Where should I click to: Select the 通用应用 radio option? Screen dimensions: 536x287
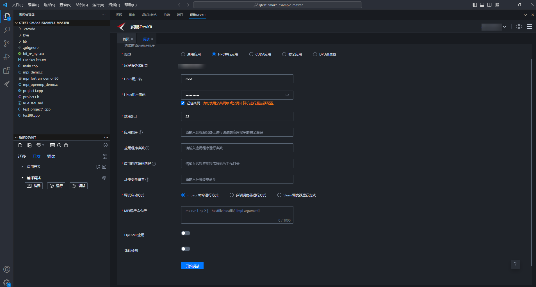tap(183, 54)
